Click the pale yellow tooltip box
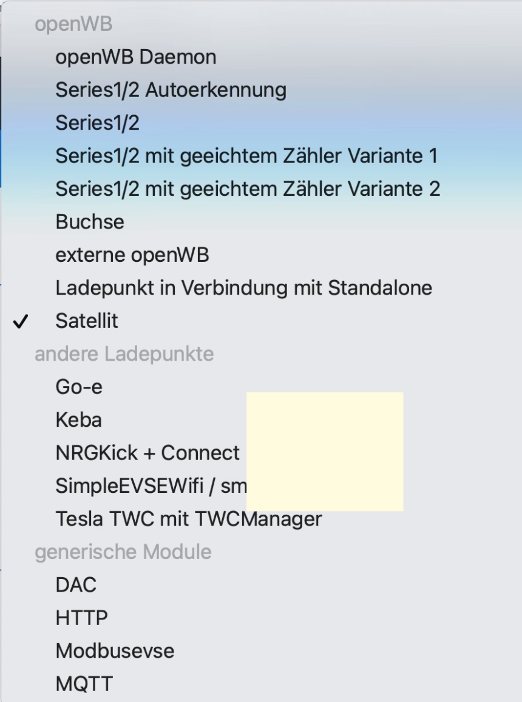522x702 pixels. click(x=325, y=452)
